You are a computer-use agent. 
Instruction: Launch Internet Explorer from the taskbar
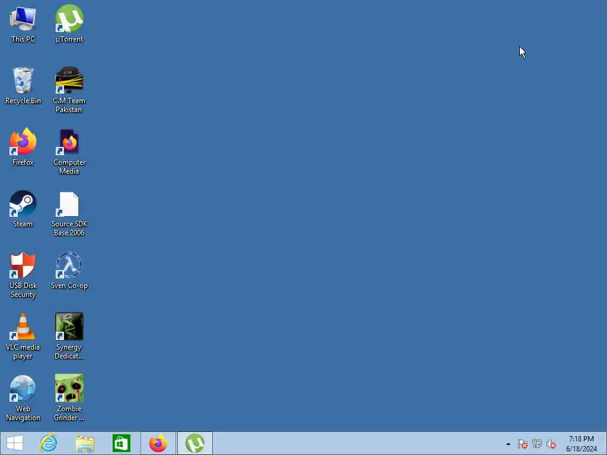click(49, 443)
